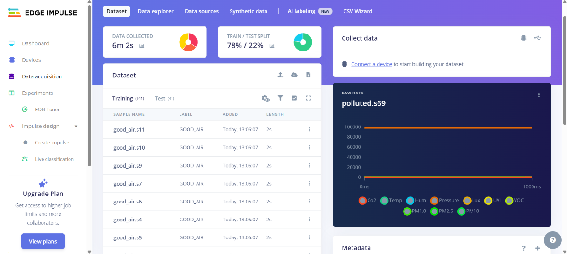Image resolution: width=567 pixels, height=254 pixels.
Task: Click the cloud download icon in Dataset header
Action: point(294,75)
